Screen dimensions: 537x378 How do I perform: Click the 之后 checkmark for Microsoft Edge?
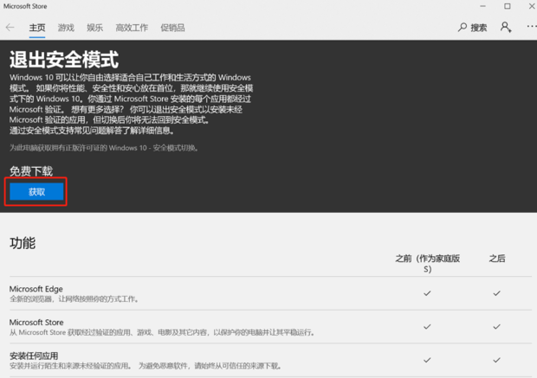pyautogui.click(x=496, y=293)
